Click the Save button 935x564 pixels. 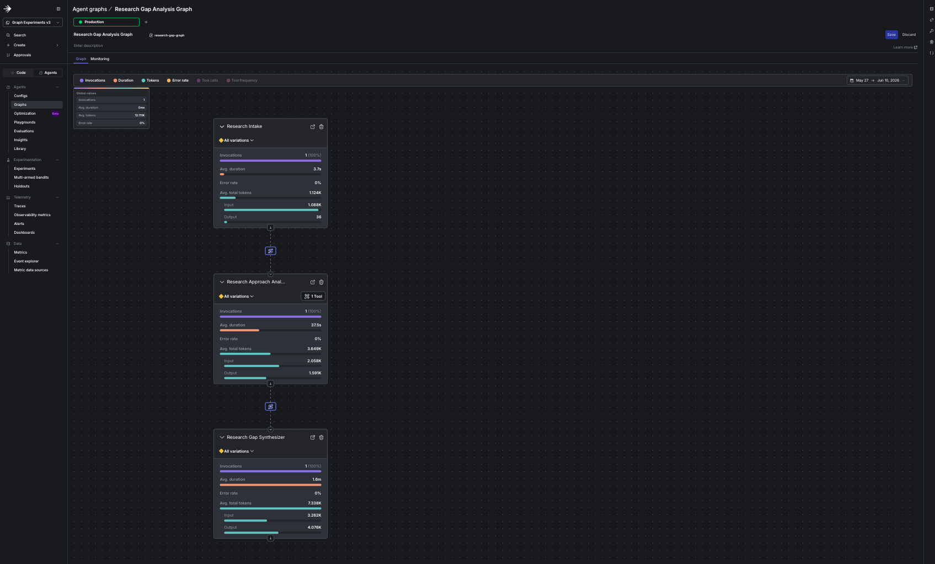coord(891,35)
